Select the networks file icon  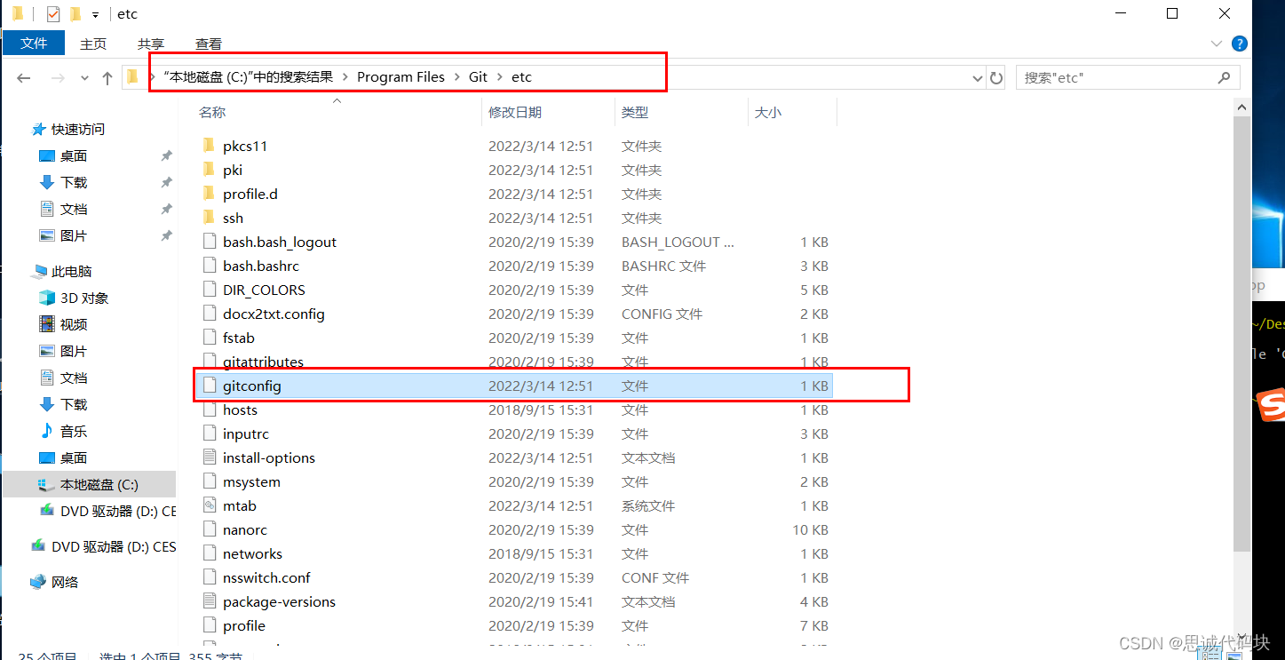point(210,553)
